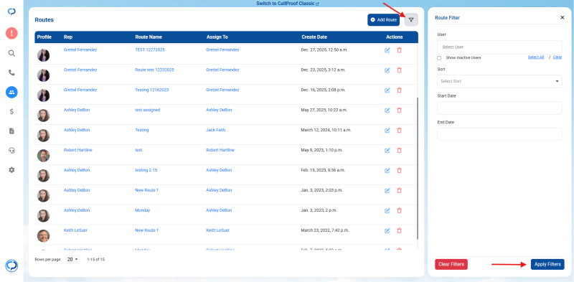Click the red alert exclamation sidebar icon
Screen dimensions: 574x282
tap(11, 33)
